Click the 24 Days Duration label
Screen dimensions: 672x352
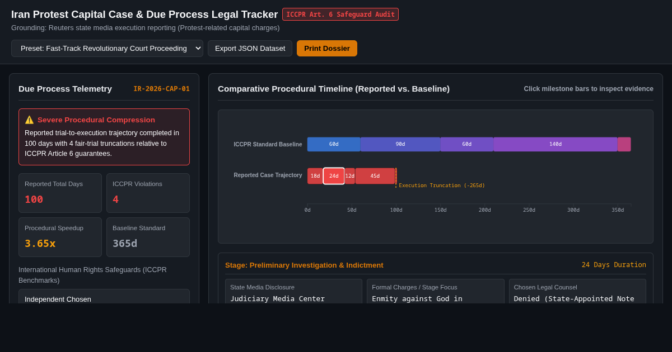[614, 265]
